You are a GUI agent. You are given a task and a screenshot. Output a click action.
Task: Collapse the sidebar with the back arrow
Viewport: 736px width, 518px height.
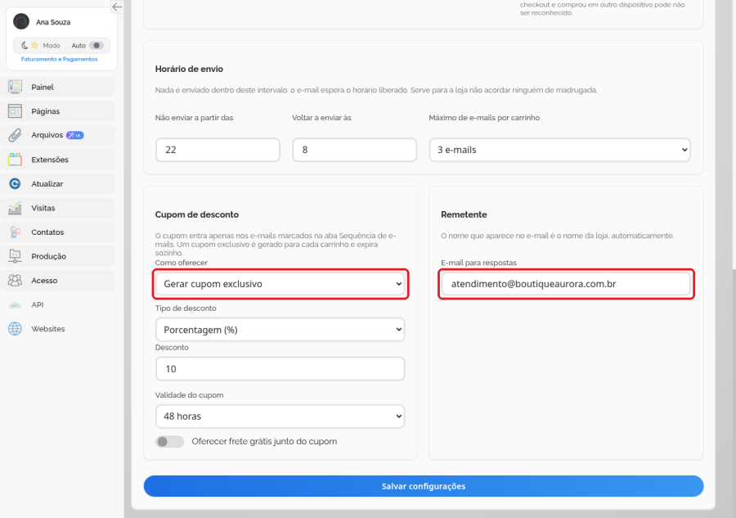(x=117, y=7)
